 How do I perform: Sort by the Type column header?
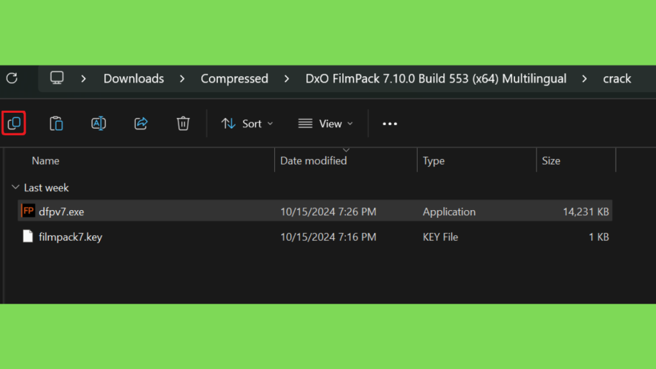[434, 161]
